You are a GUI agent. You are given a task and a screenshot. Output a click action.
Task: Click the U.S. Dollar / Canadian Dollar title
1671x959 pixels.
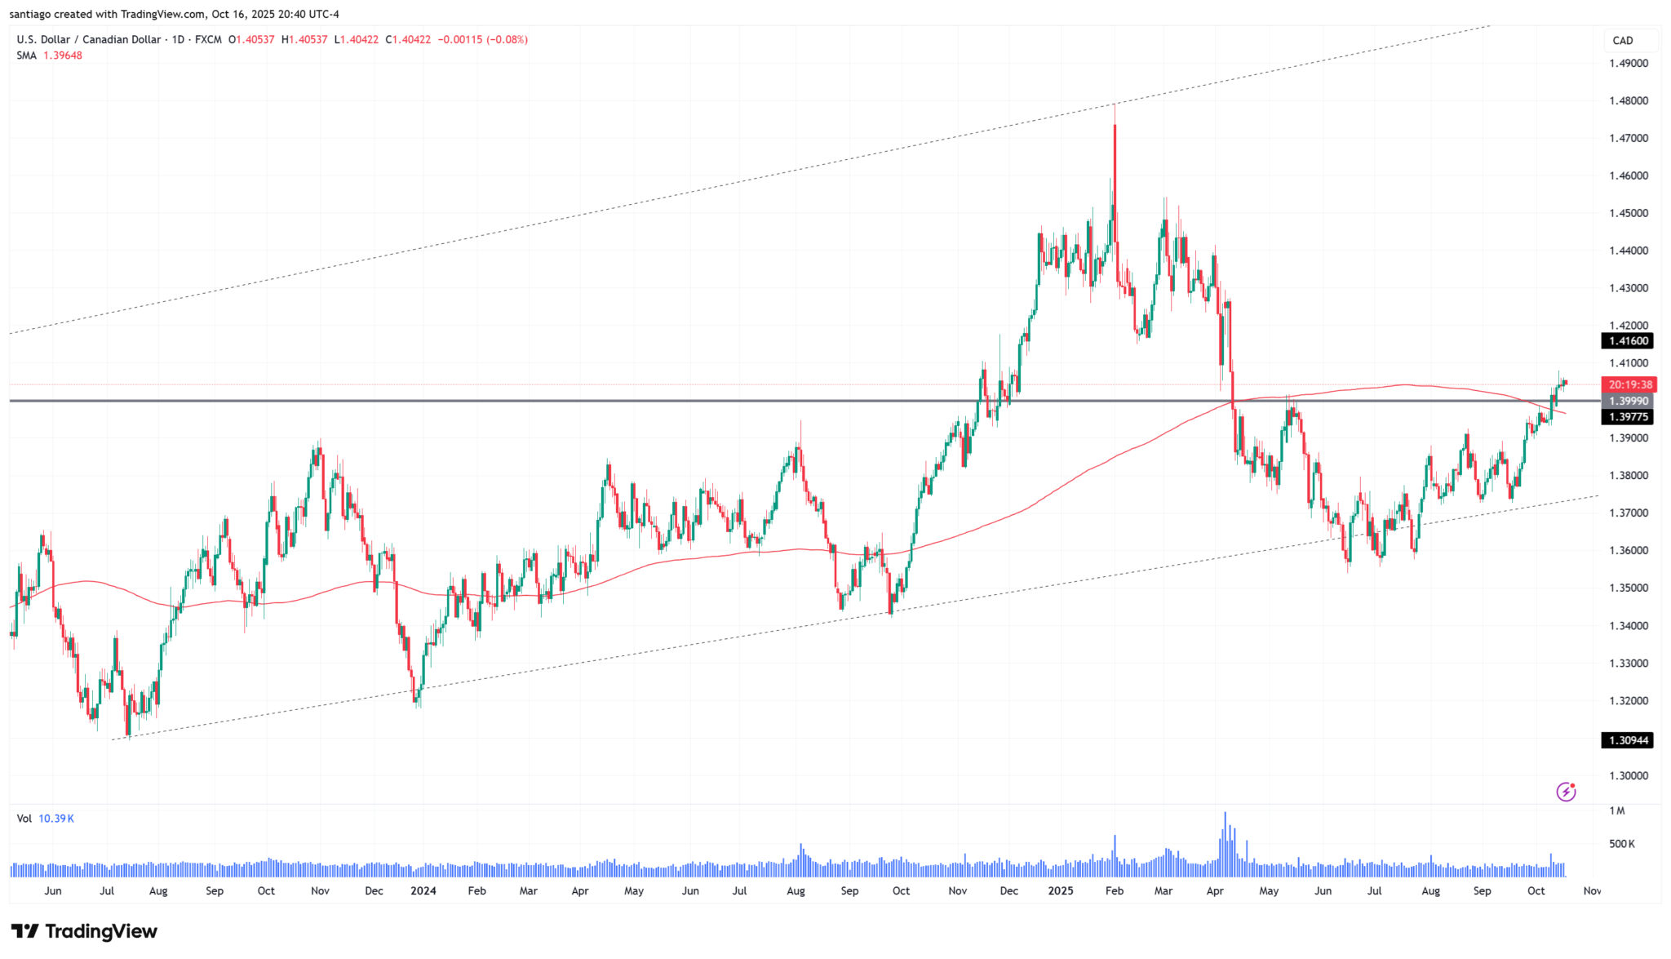(x=88, y=39)
